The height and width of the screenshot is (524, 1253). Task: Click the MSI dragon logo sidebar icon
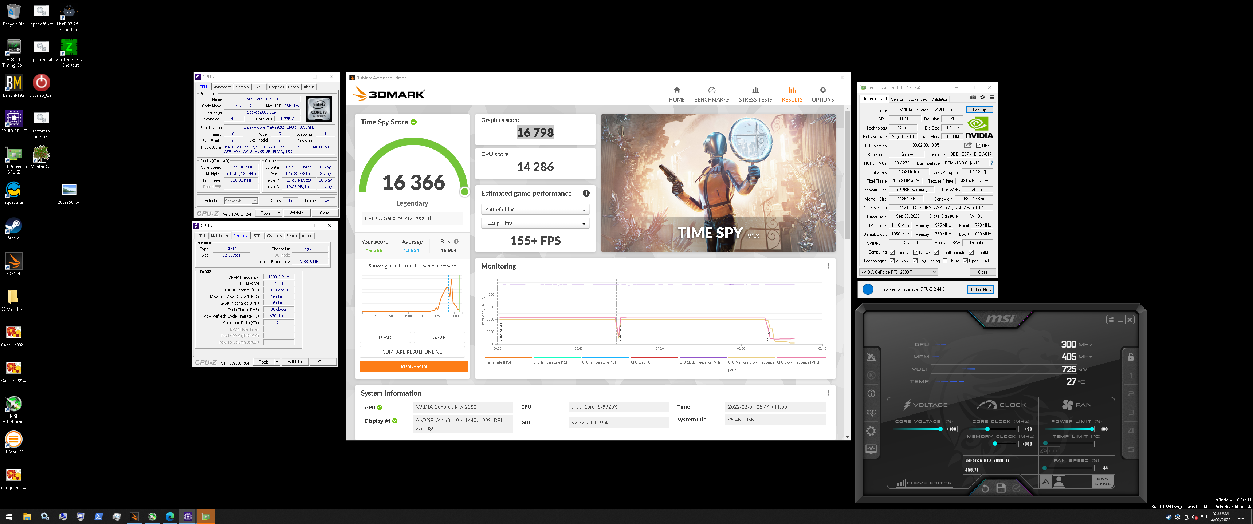click(871, 357)
